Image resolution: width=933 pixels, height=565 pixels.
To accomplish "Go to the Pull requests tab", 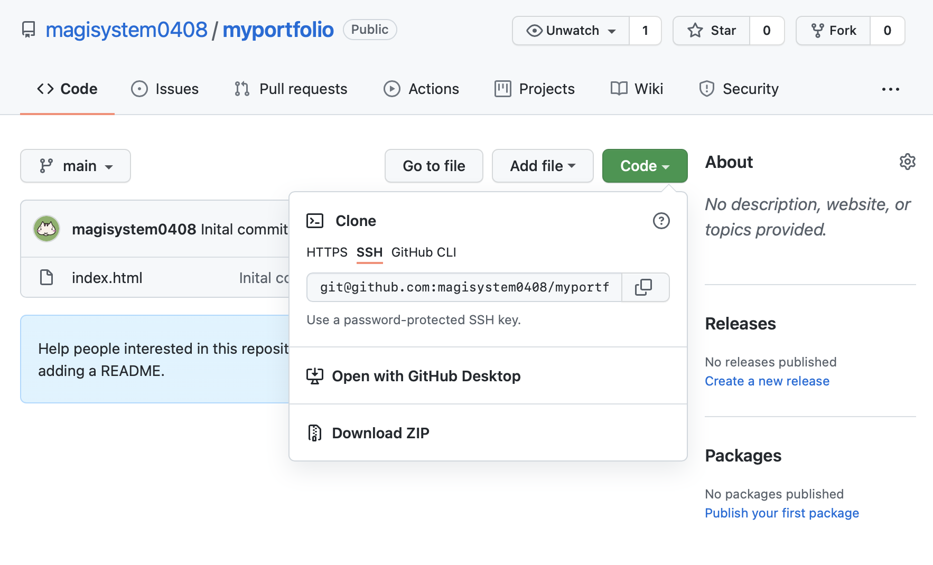I will [291, 89].
